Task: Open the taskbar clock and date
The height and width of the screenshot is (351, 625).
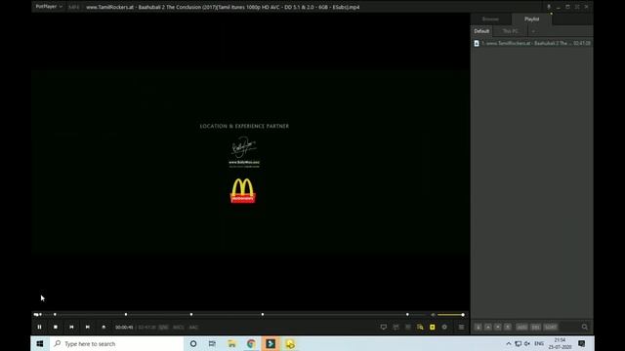Action: [560, 343]
